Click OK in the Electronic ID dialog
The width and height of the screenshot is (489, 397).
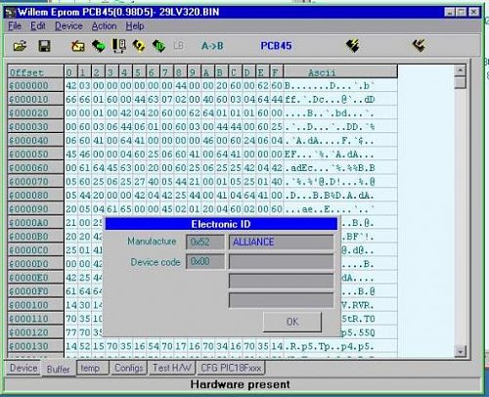coord(292,322)
